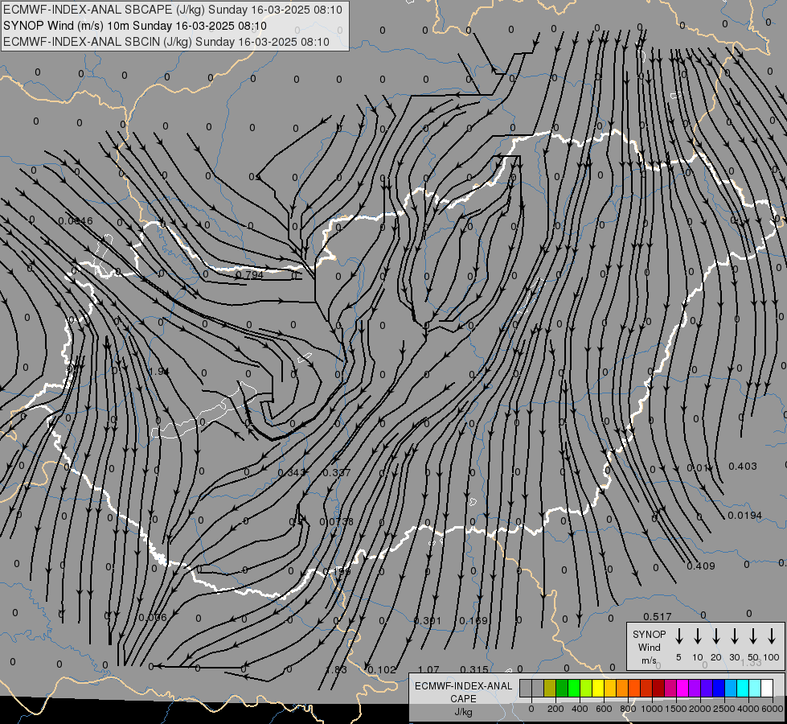Click the 50 m/s wind arrow in legend
787x724 pixels.
click(753, 636)
